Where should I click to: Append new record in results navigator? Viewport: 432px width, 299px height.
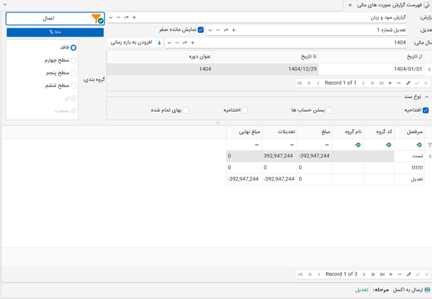pos(390,275)
